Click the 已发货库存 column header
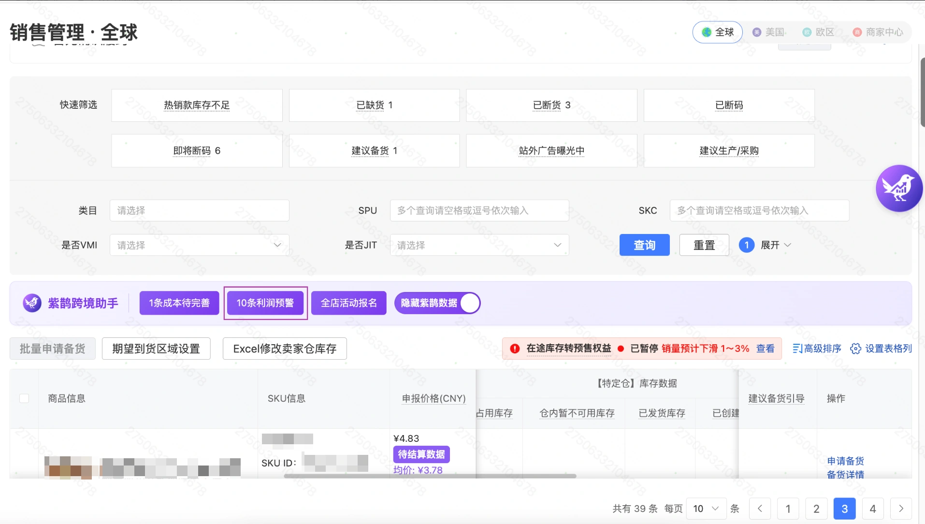 [662, 413]
